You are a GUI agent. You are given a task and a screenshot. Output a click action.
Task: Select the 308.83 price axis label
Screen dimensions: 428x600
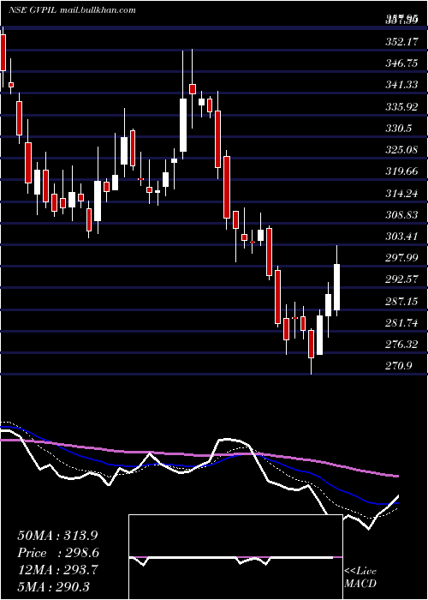(x=401, y=215)
